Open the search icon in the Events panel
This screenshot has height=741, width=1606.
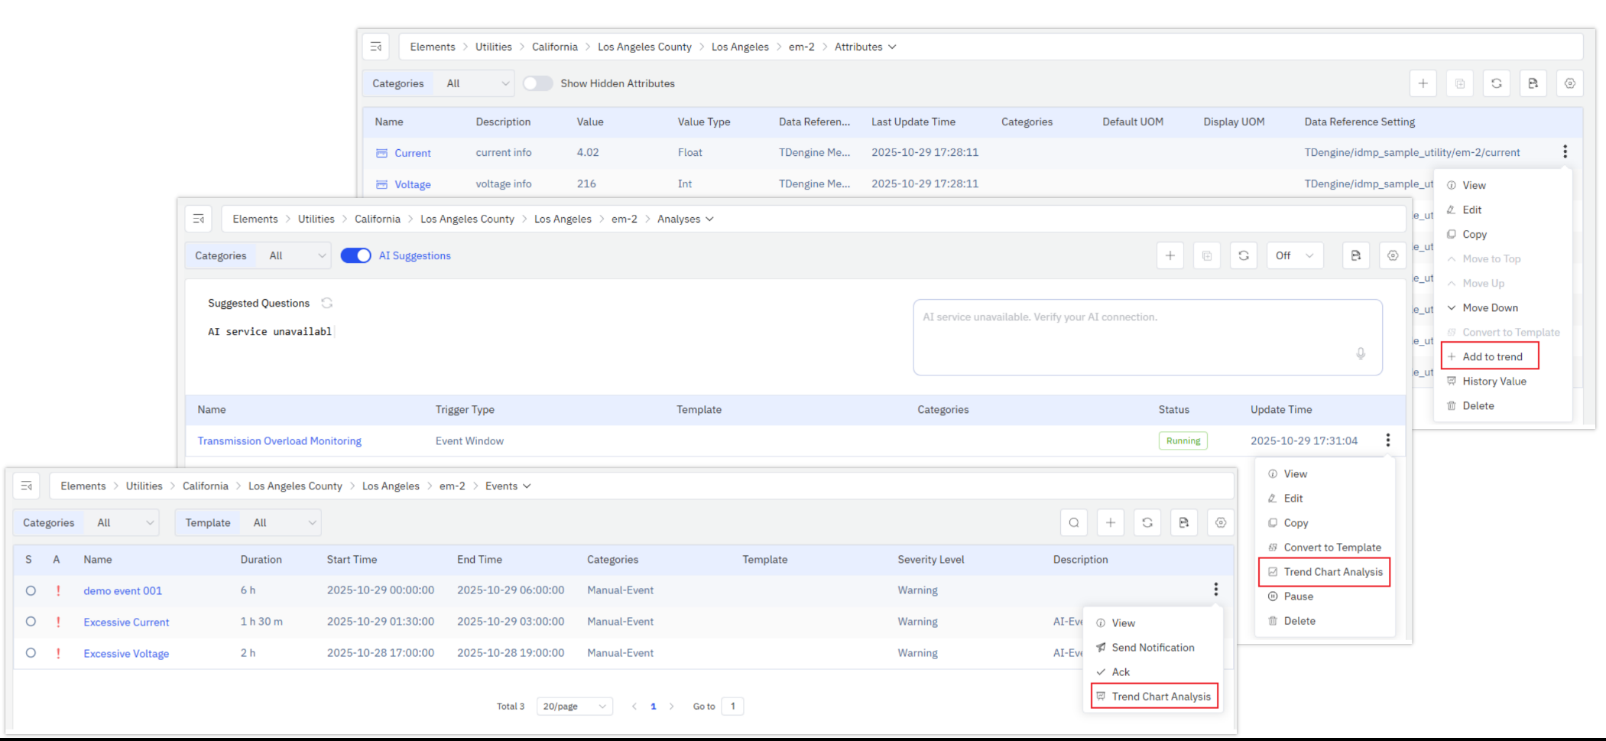pyautogui.click(x=1073, y=522)
